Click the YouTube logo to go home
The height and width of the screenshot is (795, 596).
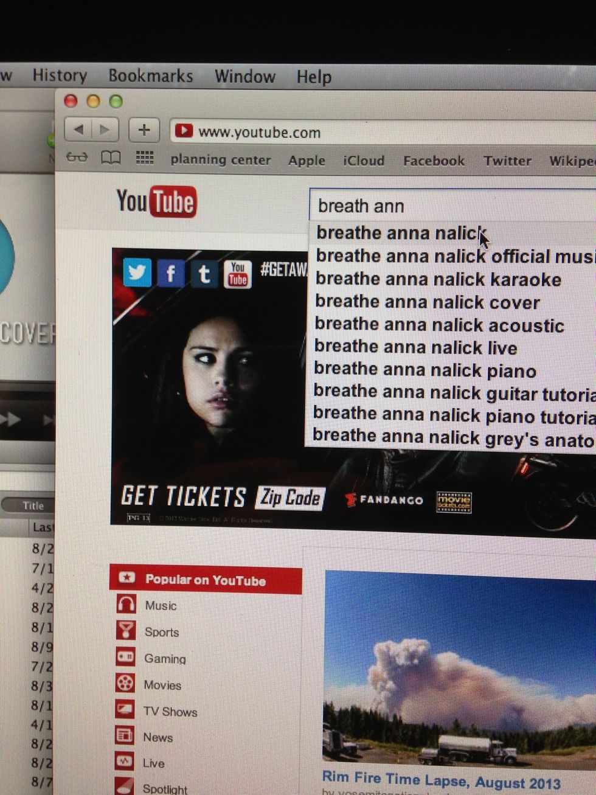point(156,201)
